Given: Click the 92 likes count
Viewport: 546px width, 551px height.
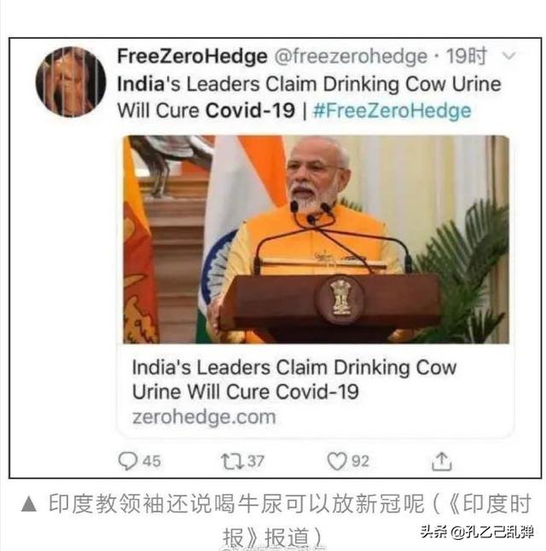Looking at the screenshot, I should pos(360,461).
